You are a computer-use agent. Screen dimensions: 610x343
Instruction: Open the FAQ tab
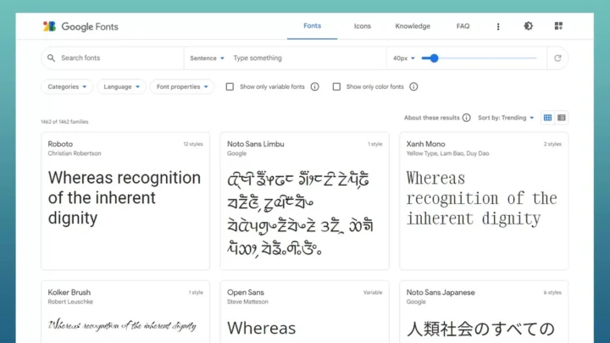click(463, 26)
